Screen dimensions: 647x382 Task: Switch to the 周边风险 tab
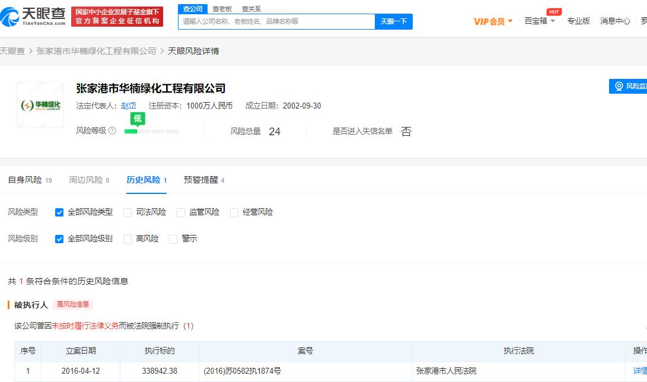pos(89,180)
